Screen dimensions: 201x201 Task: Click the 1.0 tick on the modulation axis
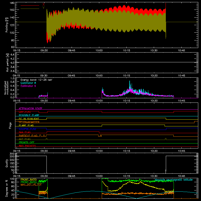[x=12, y=78]
